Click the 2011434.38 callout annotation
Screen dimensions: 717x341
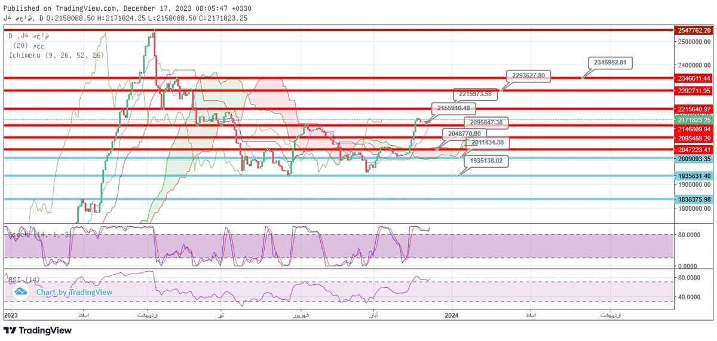pos(488,143)
